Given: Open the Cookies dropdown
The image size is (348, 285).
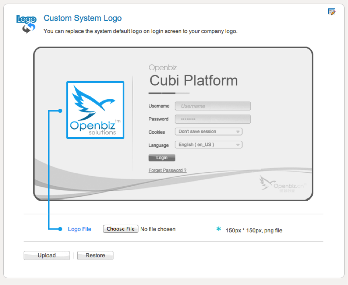Looking at the screenshot, I should tap(208, 132).
